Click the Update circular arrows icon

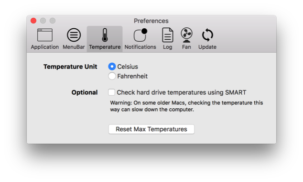point(207,35)
